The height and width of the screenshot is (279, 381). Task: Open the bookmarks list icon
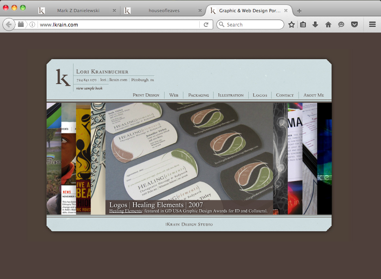point(303,24)
